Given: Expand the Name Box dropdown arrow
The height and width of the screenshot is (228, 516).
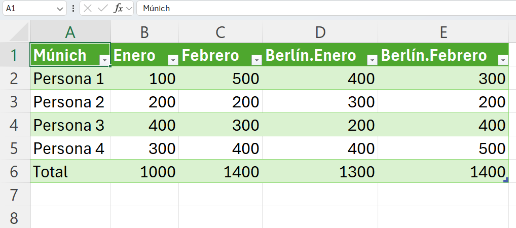Looking at the screenshot, I should point(61,9).
